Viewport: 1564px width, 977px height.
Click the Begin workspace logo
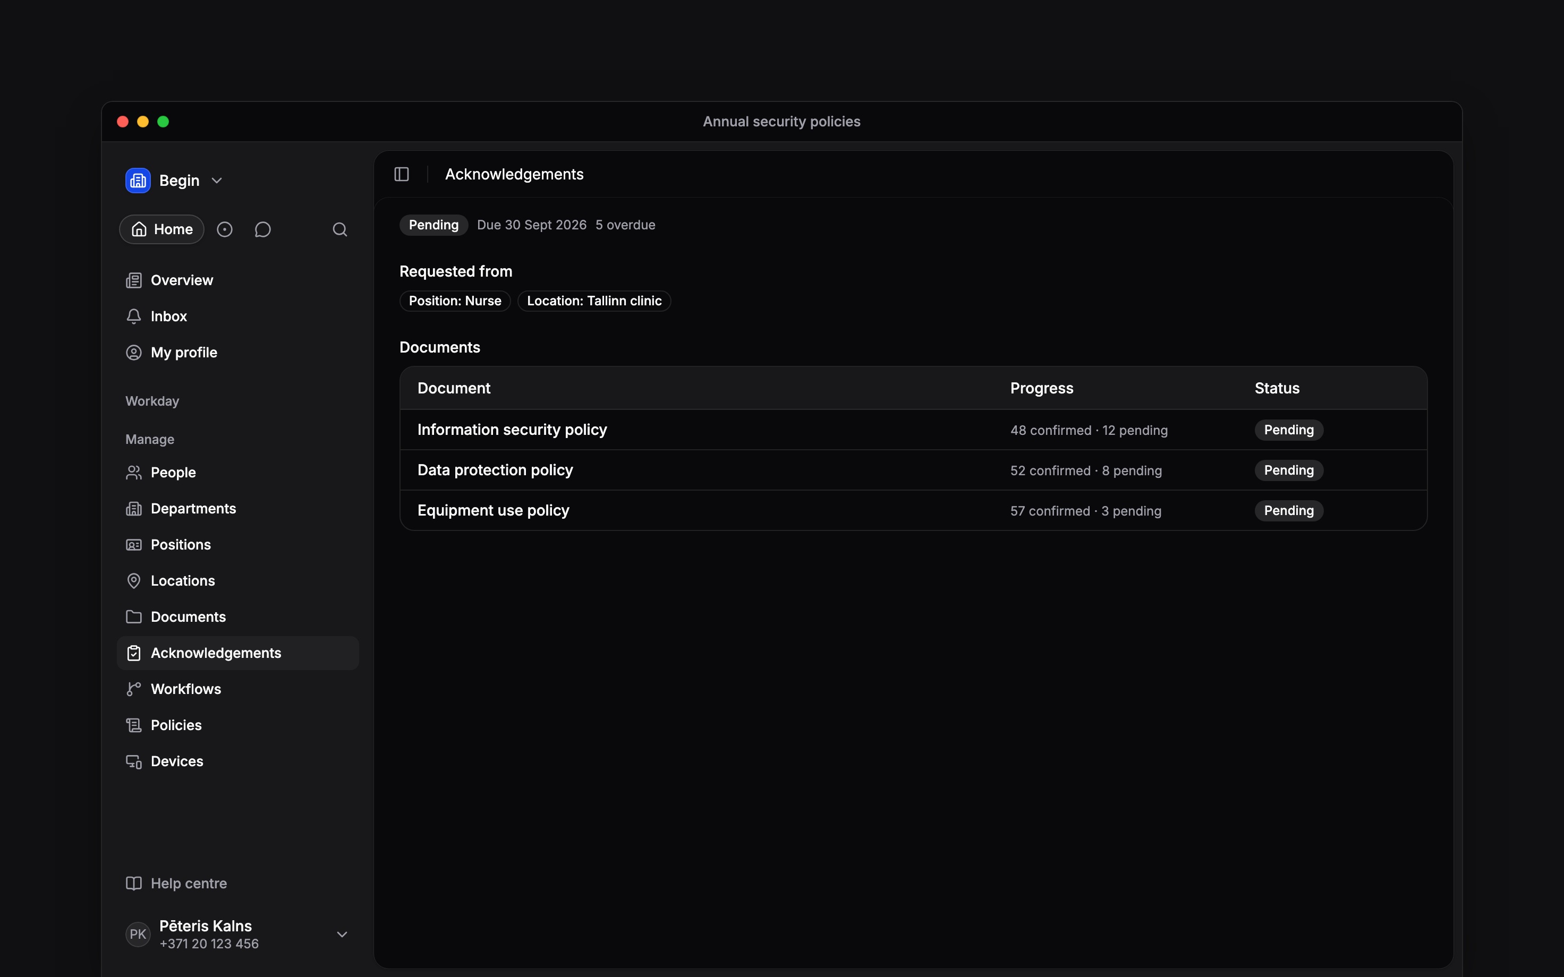[138, 181]
